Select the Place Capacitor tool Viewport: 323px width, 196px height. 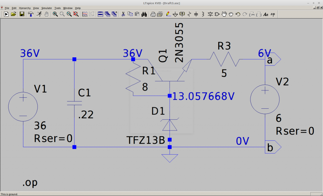pos(196,14)
